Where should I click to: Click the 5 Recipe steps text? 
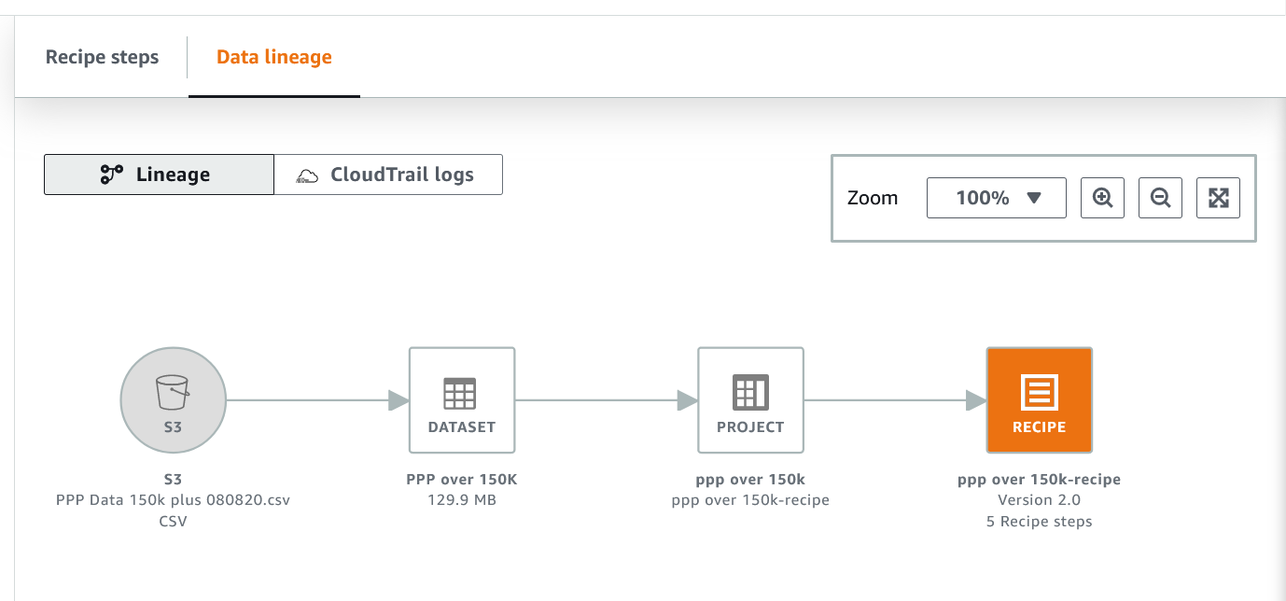pos(1039,522)
